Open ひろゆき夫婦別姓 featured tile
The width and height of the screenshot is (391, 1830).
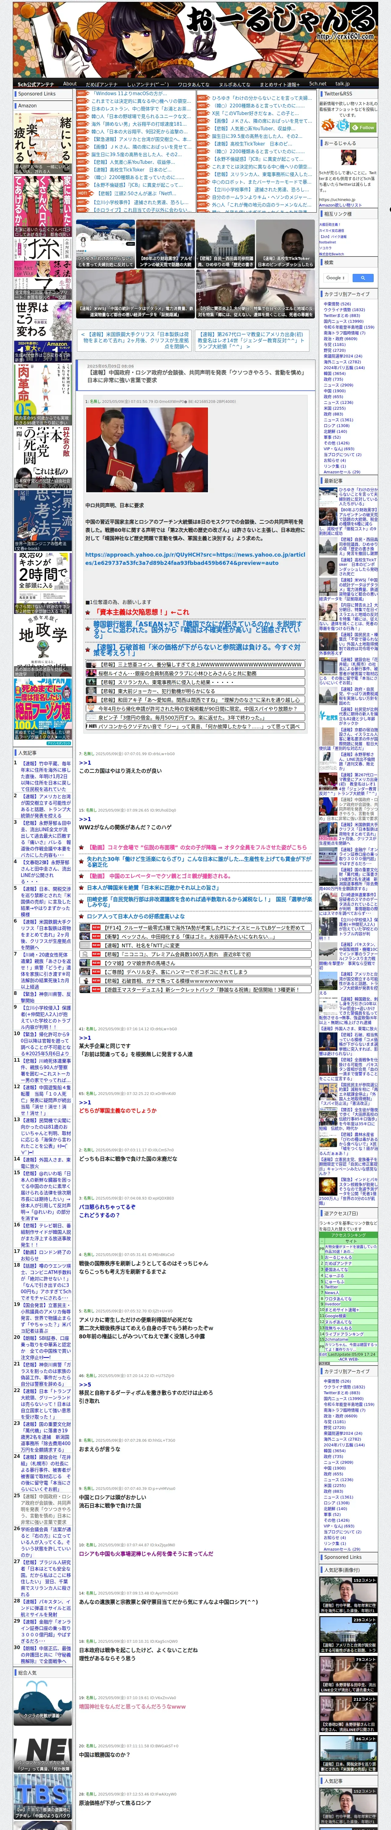point(105,244)
